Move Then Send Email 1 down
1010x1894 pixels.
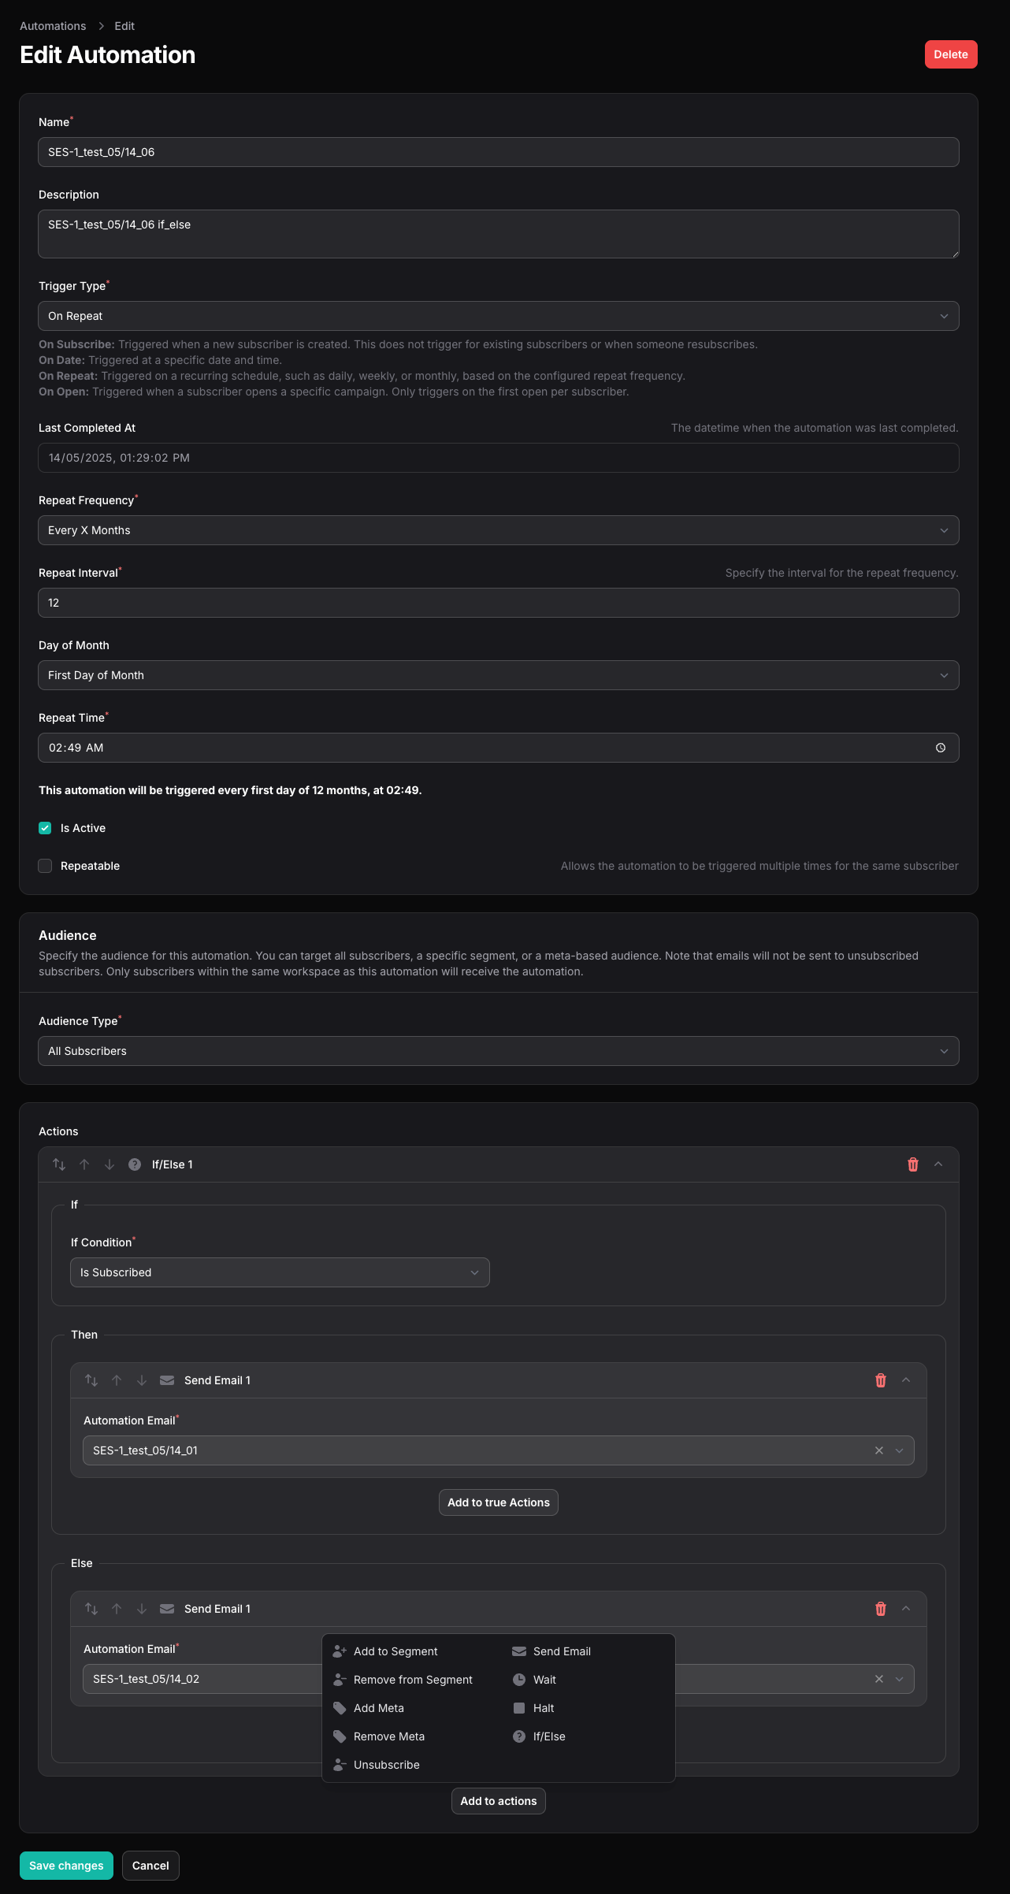(142, 1380)
